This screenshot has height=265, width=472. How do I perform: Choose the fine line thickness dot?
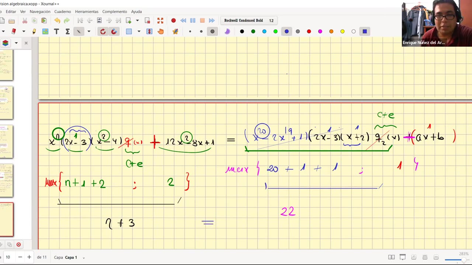coord(190,32)
